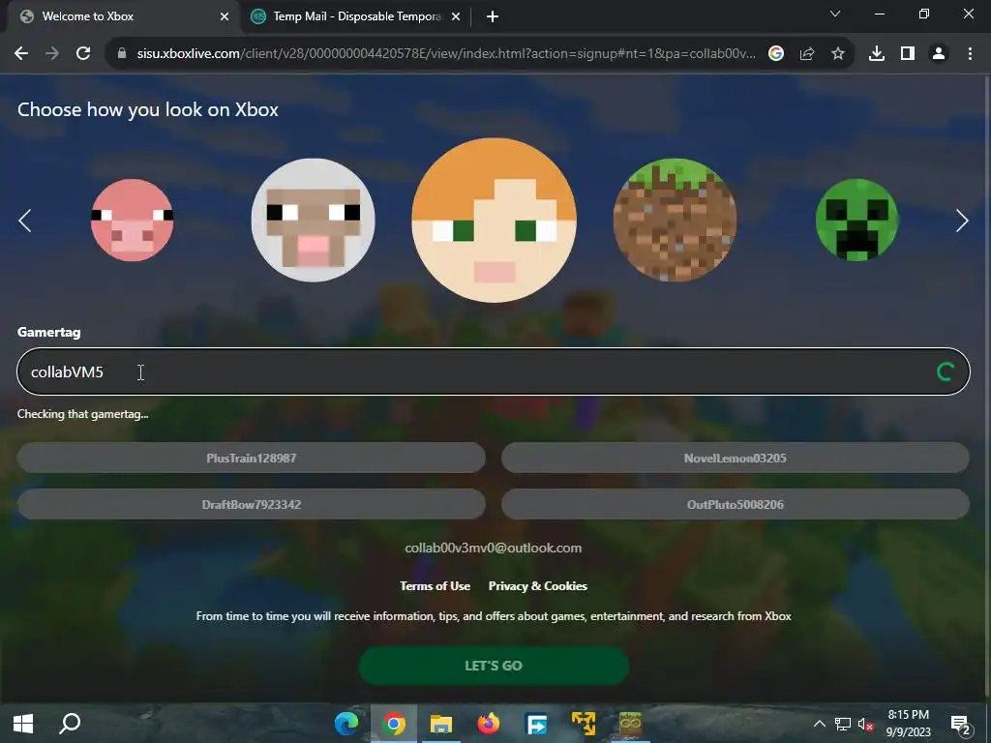This screenshot has width=991, height=743.
Task: Go forward with the browser arrow
Action: click(x=52, y=54)
